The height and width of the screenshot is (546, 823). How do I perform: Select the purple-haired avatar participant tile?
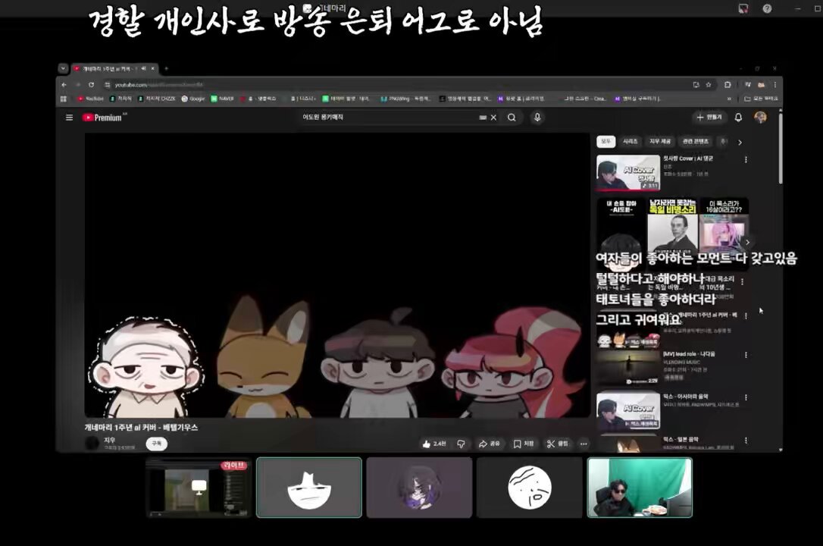coord(419,488)
